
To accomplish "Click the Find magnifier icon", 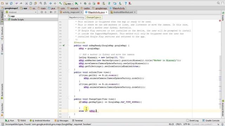I will (41, 3).
